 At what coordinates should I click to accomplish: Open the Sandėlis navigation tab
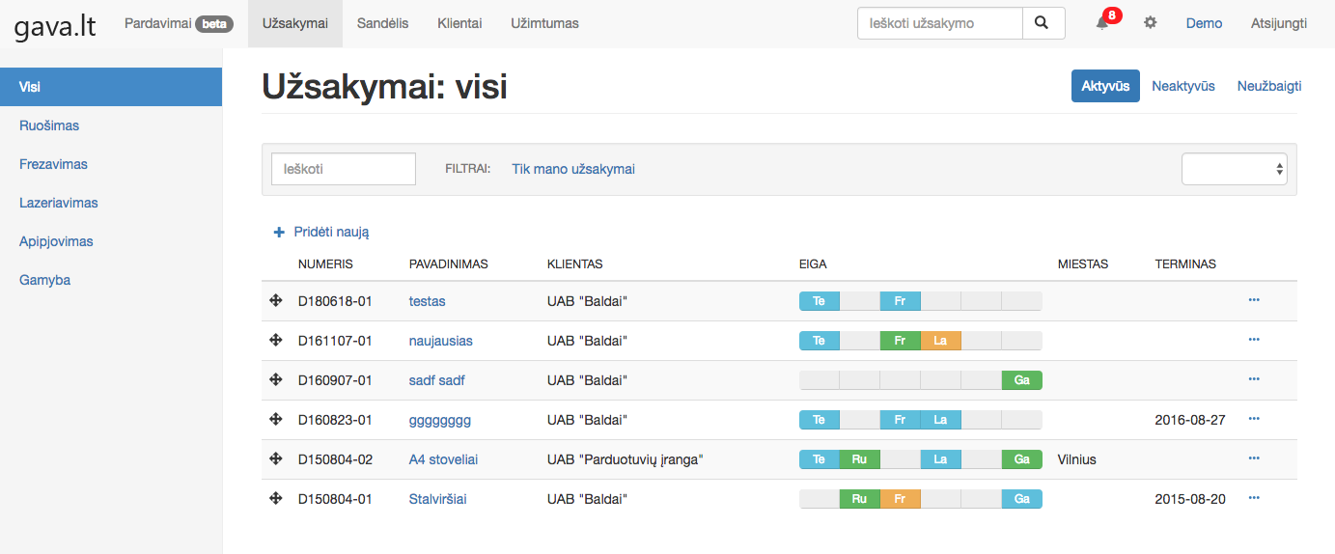tap(382, 23)
